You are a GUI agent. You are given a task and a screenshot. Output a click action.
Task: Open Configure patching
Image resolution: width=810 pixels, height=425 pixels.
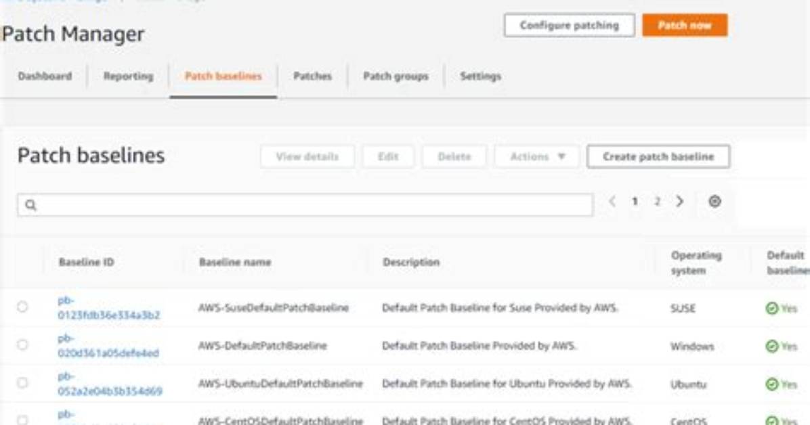pyautogui.click(x=570, y=25)
